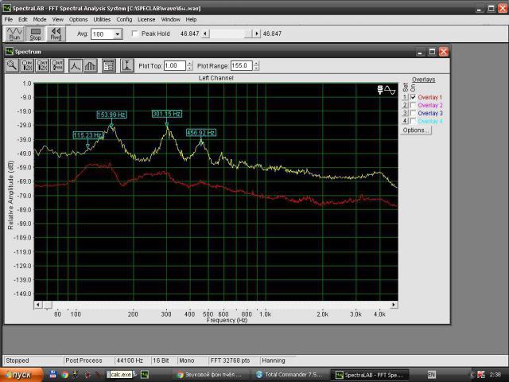
Task: Open the Mode menu
Action: (x=40, y=19)
